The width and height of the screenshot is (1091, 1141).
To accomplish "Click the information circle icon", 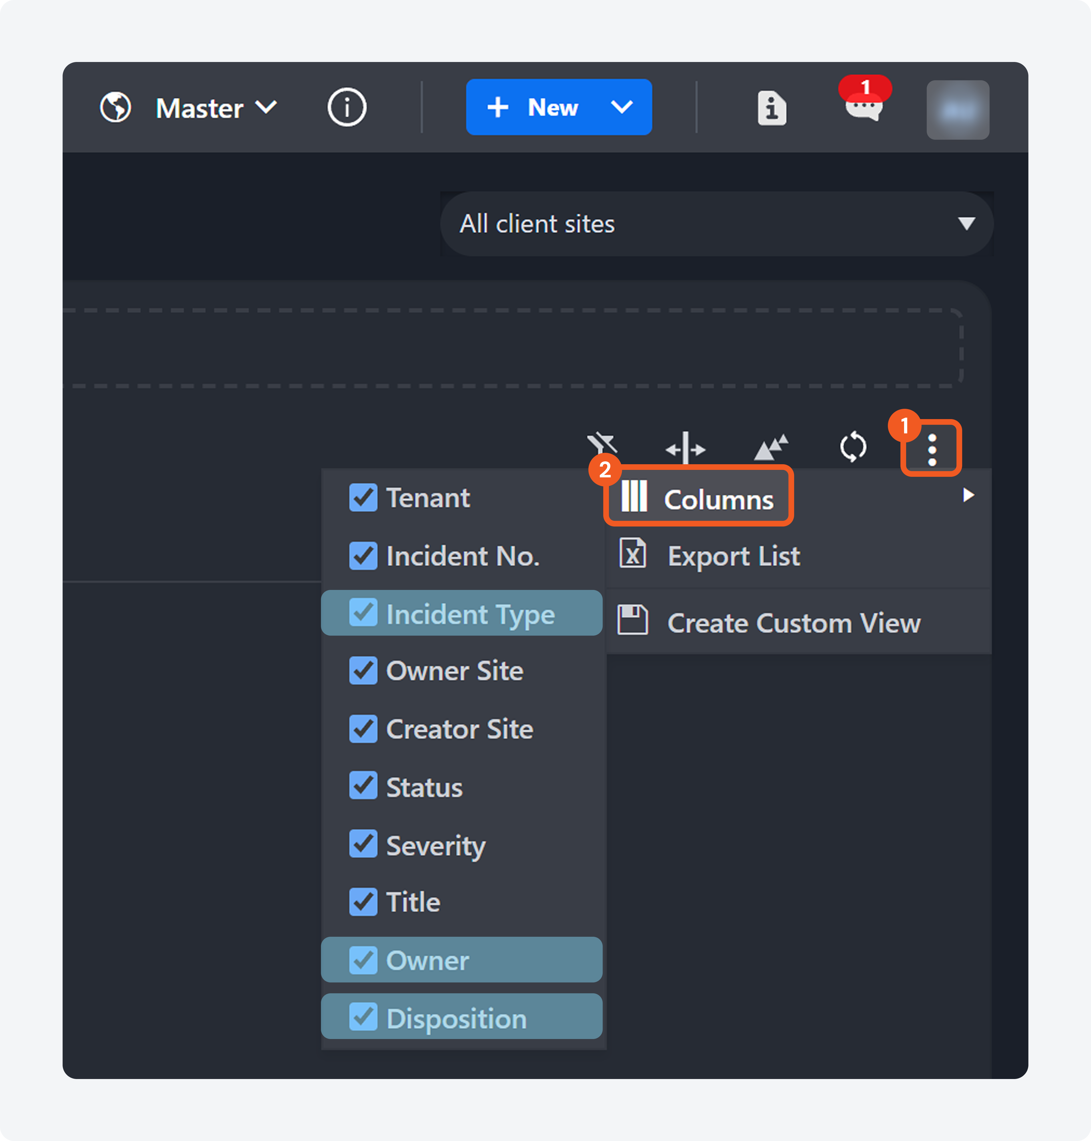I will 347,107.
